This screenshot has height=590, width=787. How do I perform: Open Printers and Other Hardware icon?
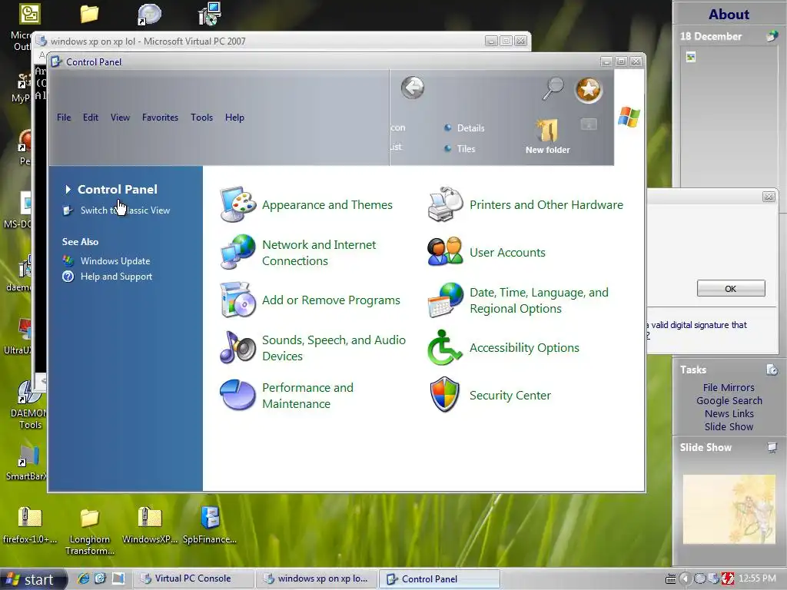[445, 204]
